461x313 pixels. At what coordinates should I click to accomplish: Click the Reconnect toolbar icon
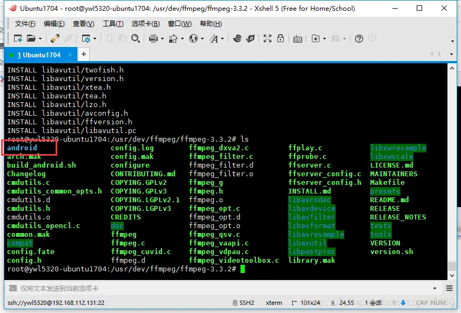[x=55, y=38]
